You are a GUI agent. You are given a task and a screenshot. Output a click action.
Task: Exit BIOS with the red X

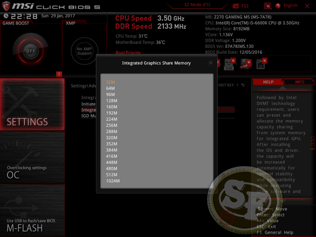pos(307,6)
